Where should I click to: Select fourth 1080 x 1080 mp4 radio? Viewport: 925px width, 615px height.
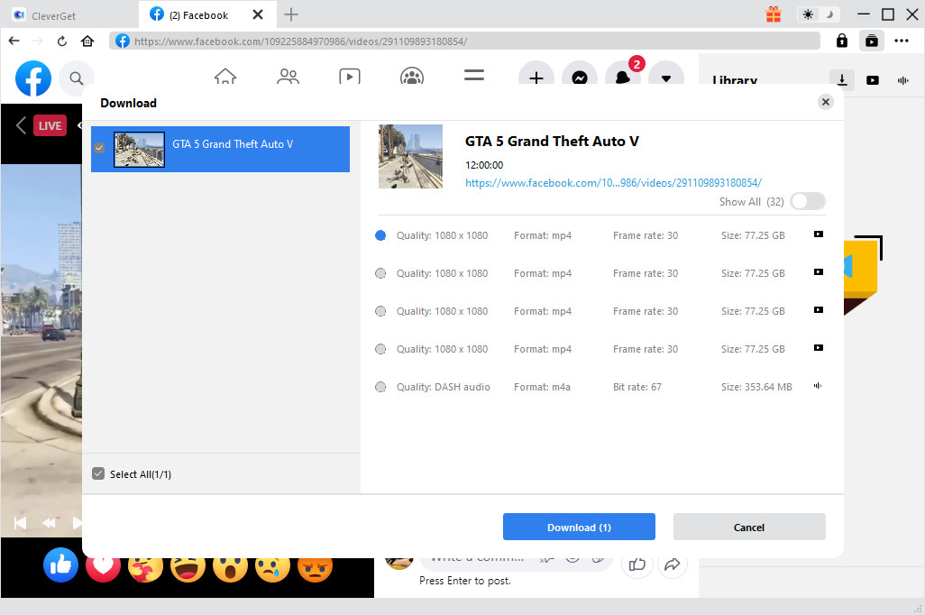tap(380, 349)
